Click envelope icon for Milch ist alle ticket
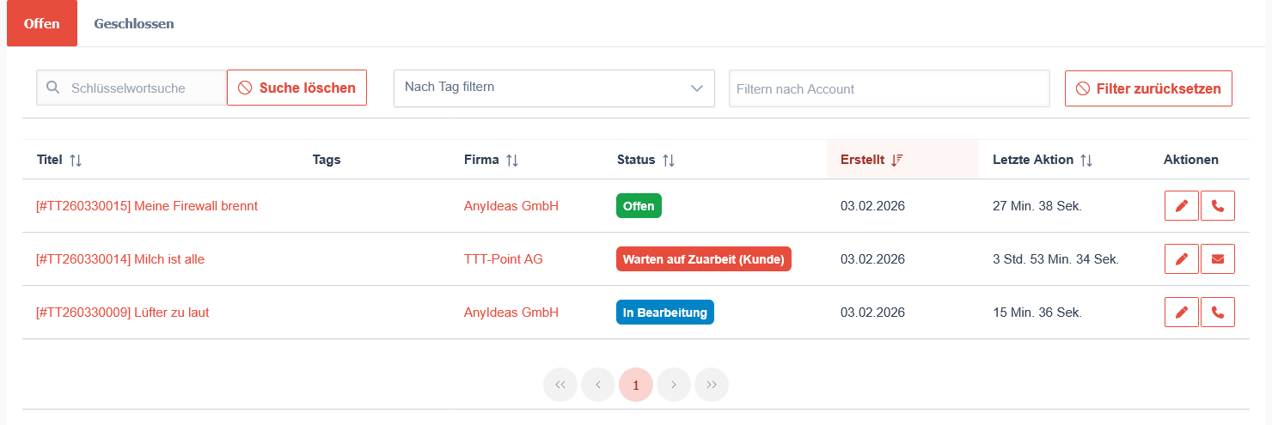 click(1217, 259)
